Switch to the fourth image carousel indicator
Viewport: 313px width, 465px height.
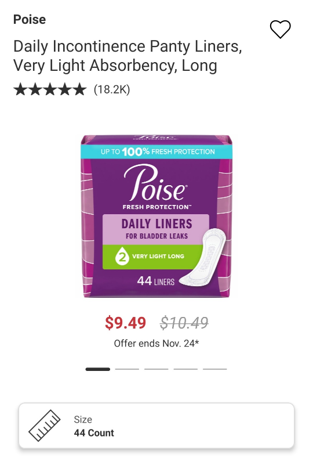185,369
